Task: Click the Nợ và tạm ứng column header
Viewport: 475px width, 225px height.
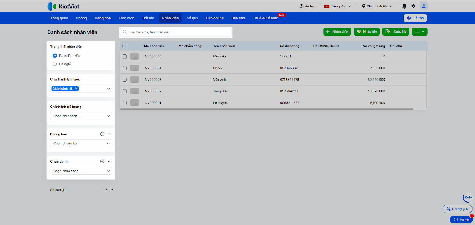Action: tap(374, 46)
